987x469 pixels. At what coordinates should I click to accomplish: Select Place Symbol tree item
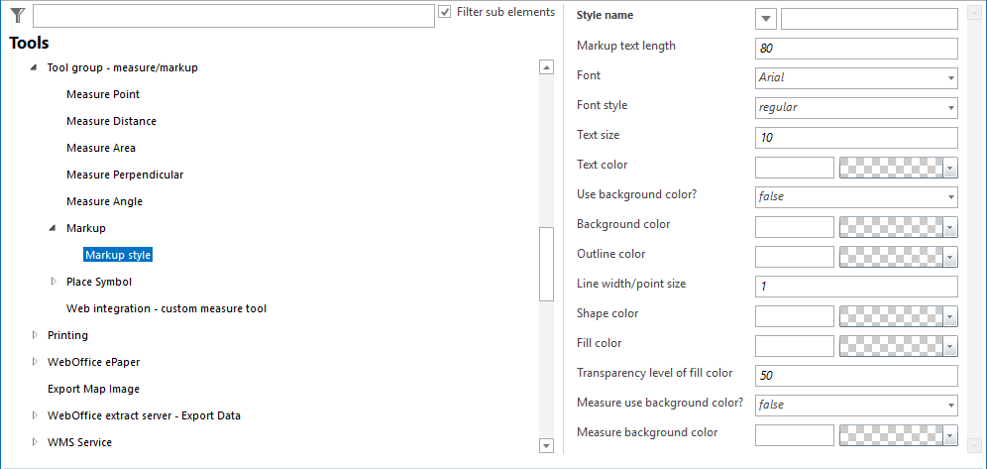pyautogui.click(x=99, y=282)
